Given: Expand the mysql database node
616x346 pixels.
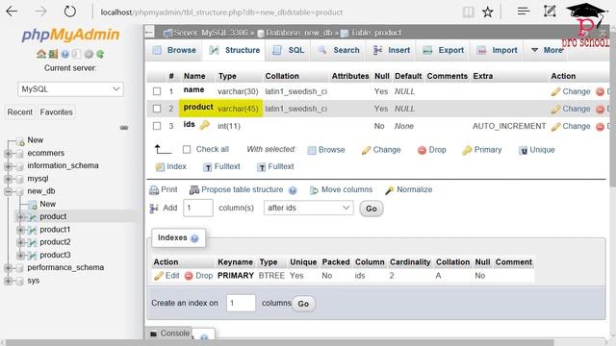Looking at the screenshot, I should pyautogui.click(x=9, y=179).
